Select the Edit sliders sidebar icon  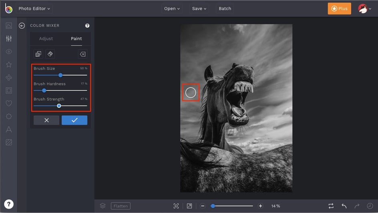(9, 38)
